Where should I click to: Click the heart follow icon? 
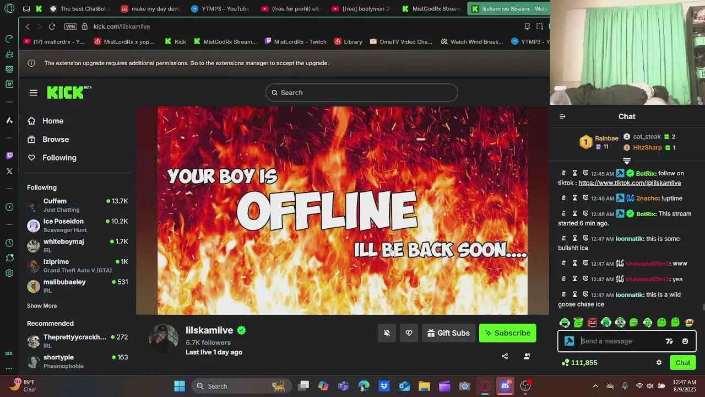[409, 333]
